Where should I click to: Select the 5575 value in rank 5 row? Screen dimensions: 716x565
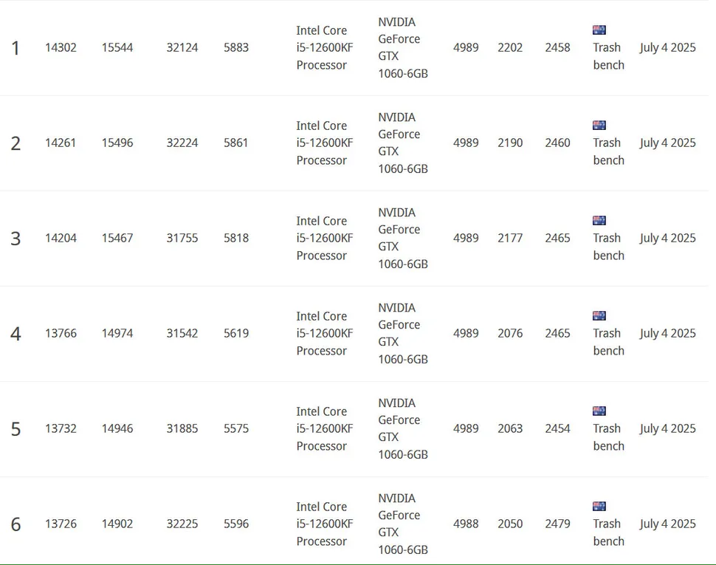[x=236, y=429]
